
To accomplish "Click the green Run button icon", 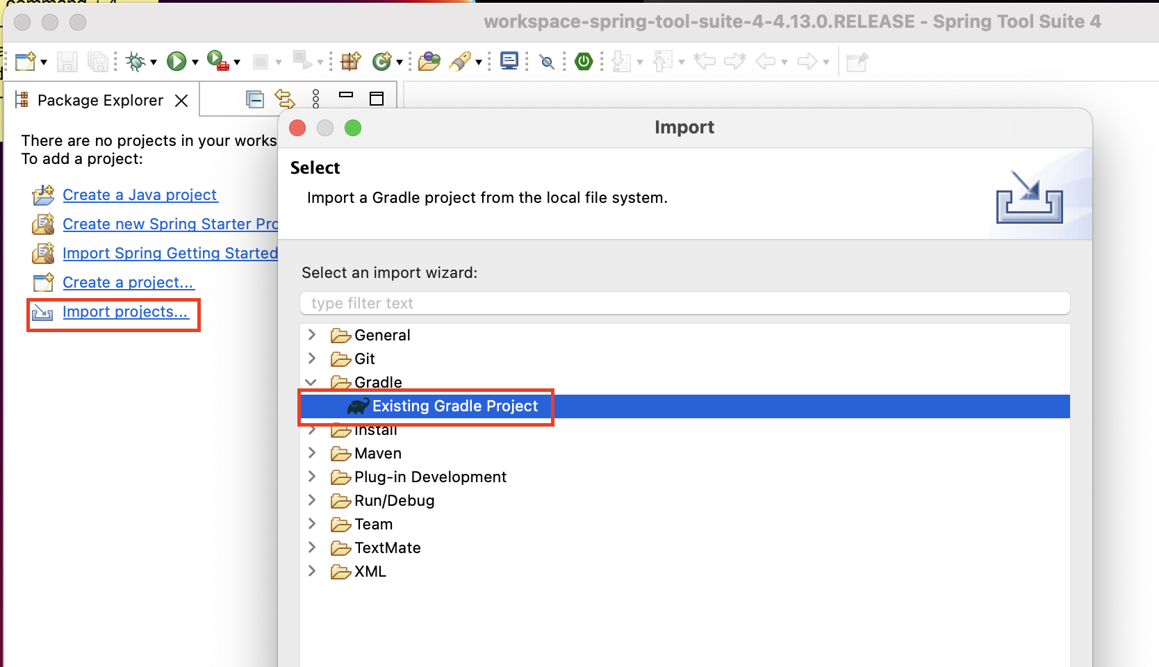I will click(x=176, y=62).
